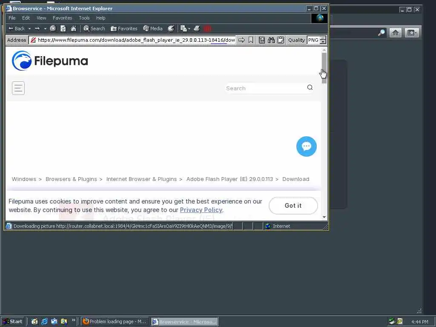Click the taskbar clock showing 4:44 PM
436x327 pixels.
pos(419,322)
